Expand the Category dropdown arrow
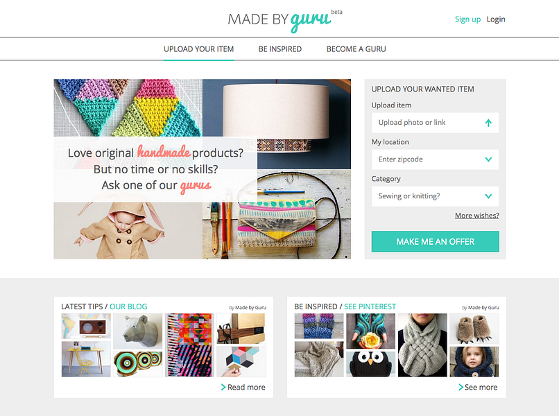Screen dimensions: 559x416 pos(488,196)
